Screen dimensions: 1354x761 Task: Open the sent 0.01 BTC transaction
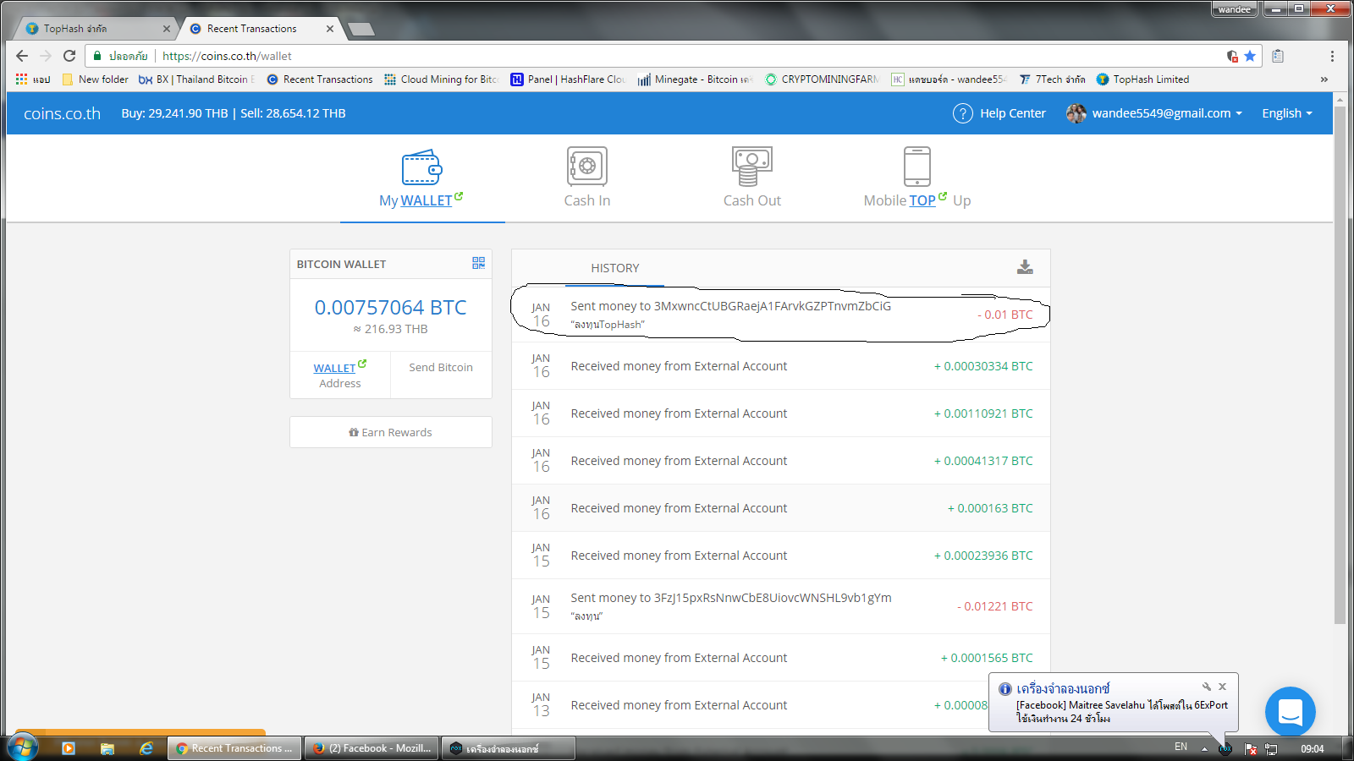[x=781, y=315]
